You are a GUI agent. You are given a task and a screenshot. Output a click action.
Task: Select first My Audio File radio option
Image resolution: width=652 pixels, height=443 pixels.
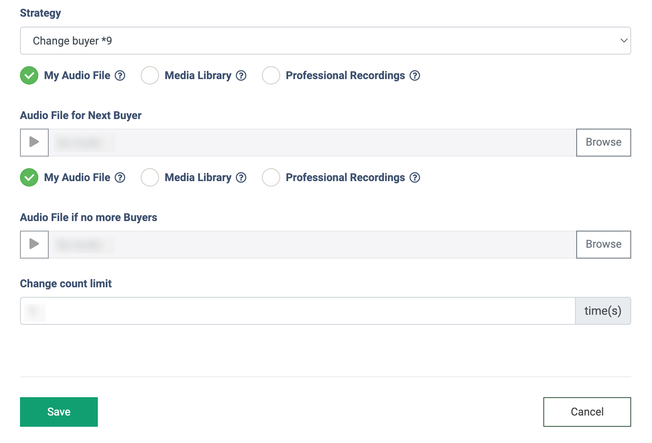29,75
